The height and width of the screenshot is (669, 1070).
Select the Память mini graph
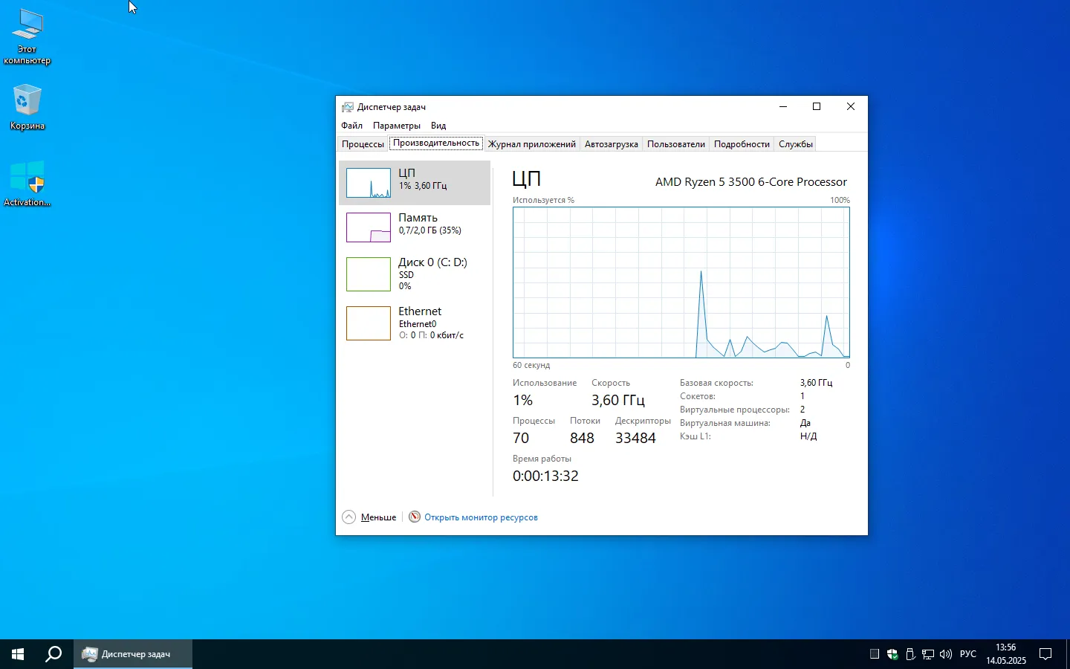point(369,227)
